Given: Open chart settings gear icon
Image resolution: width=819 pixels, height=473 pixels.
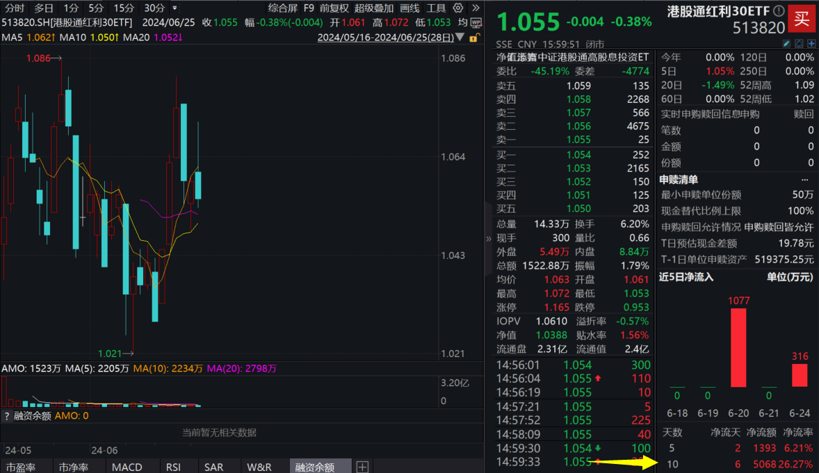Looking at the screenshot, I should (x=457, y=8).
